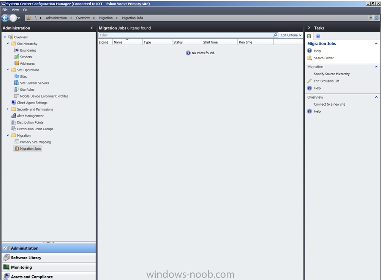Image resolution: width=381 pixels, height=280 pixels.
Task: Switch to the Administration workspace
Action: [49, 248]
